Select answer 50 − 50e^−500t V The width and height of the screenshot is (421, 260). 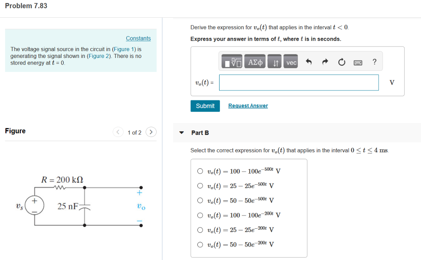pos(200,200)
